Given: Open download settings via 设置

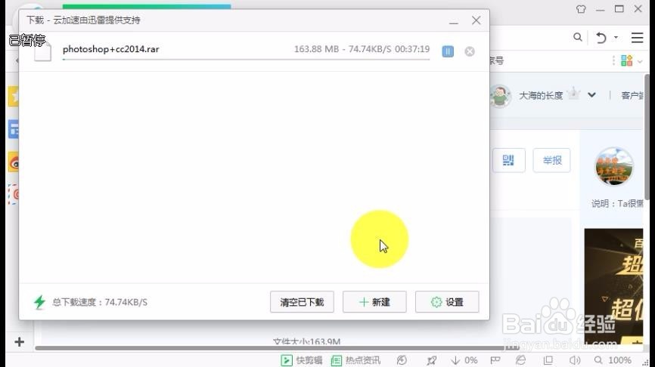Looking at the screenshot, I should click(447, 302).
